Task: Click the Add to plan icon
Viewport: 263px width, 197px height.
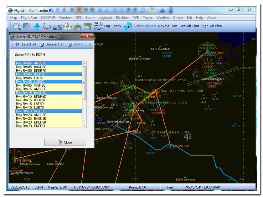Action: tap(70, 45)
